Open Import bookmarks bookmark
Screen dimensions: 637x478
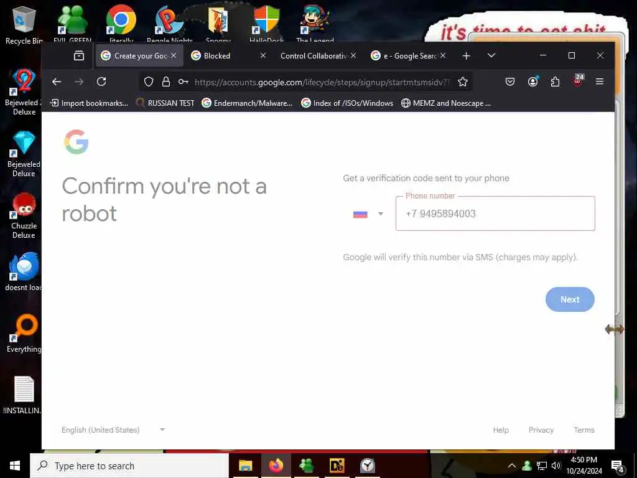point(88,103)
